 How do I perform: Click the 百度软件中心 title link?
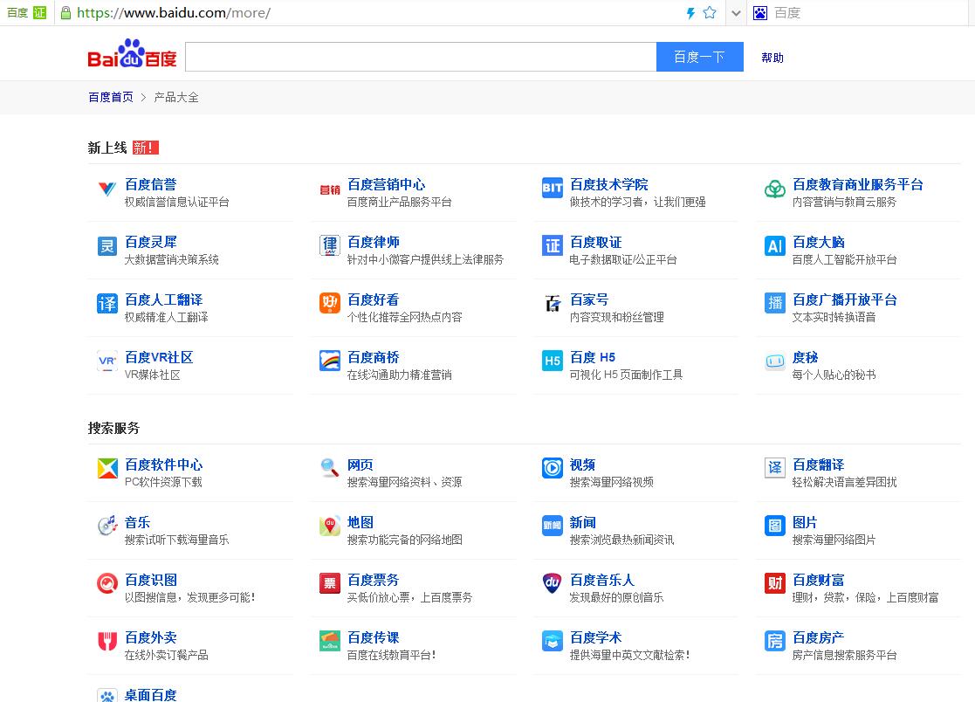pyautogui.click(x=163, y=465)
